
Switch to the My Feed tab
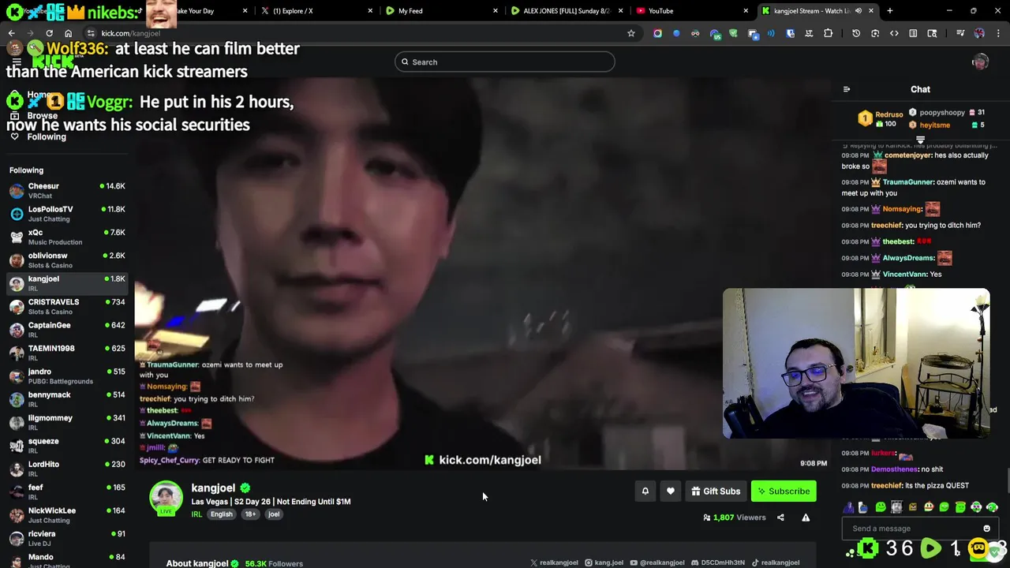point(442,11)
